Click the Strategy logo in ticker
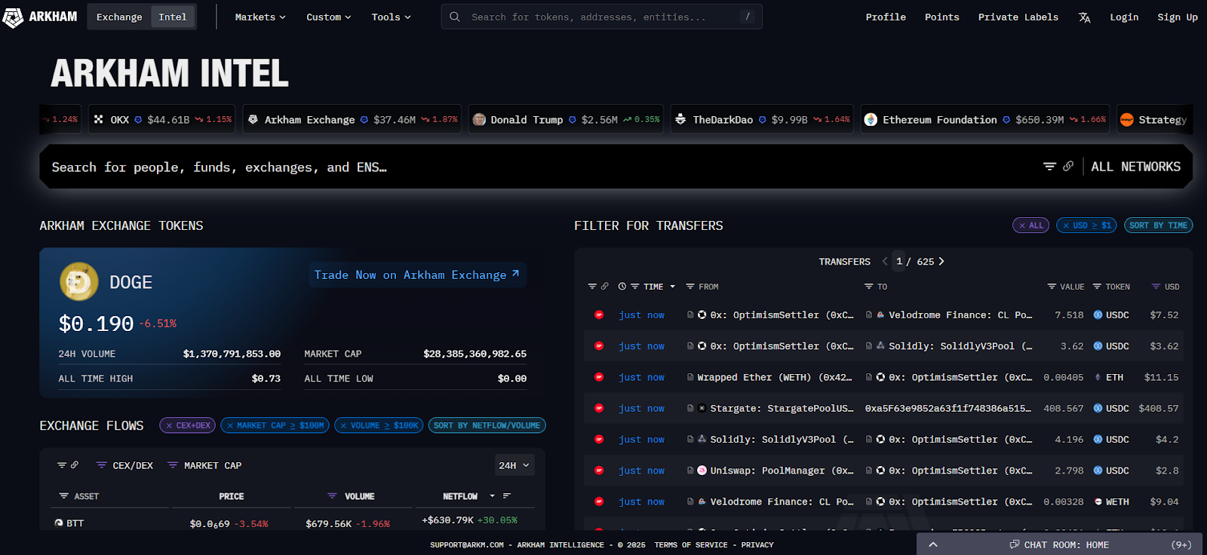Image resolution: width=1207 pixels, height=555 pixels. point(1127,119)
